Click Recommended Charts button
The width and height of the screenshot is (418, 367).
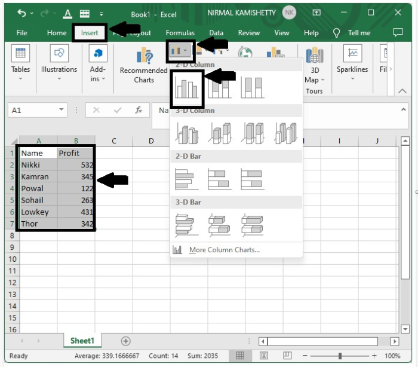[x=144, y=65]
